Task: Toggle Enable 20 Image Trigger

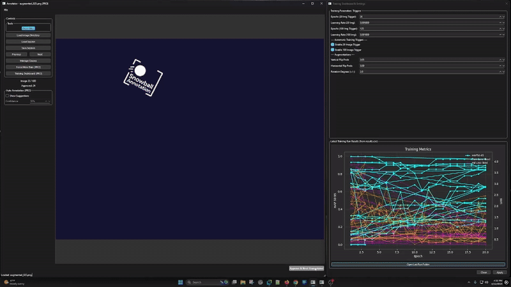Action: click(x=332, y=45)
